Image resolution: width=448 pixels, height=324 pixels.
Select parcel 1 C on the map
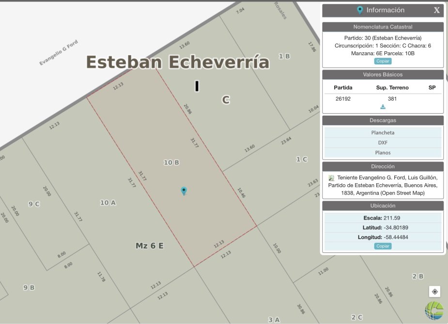point(301,159)
